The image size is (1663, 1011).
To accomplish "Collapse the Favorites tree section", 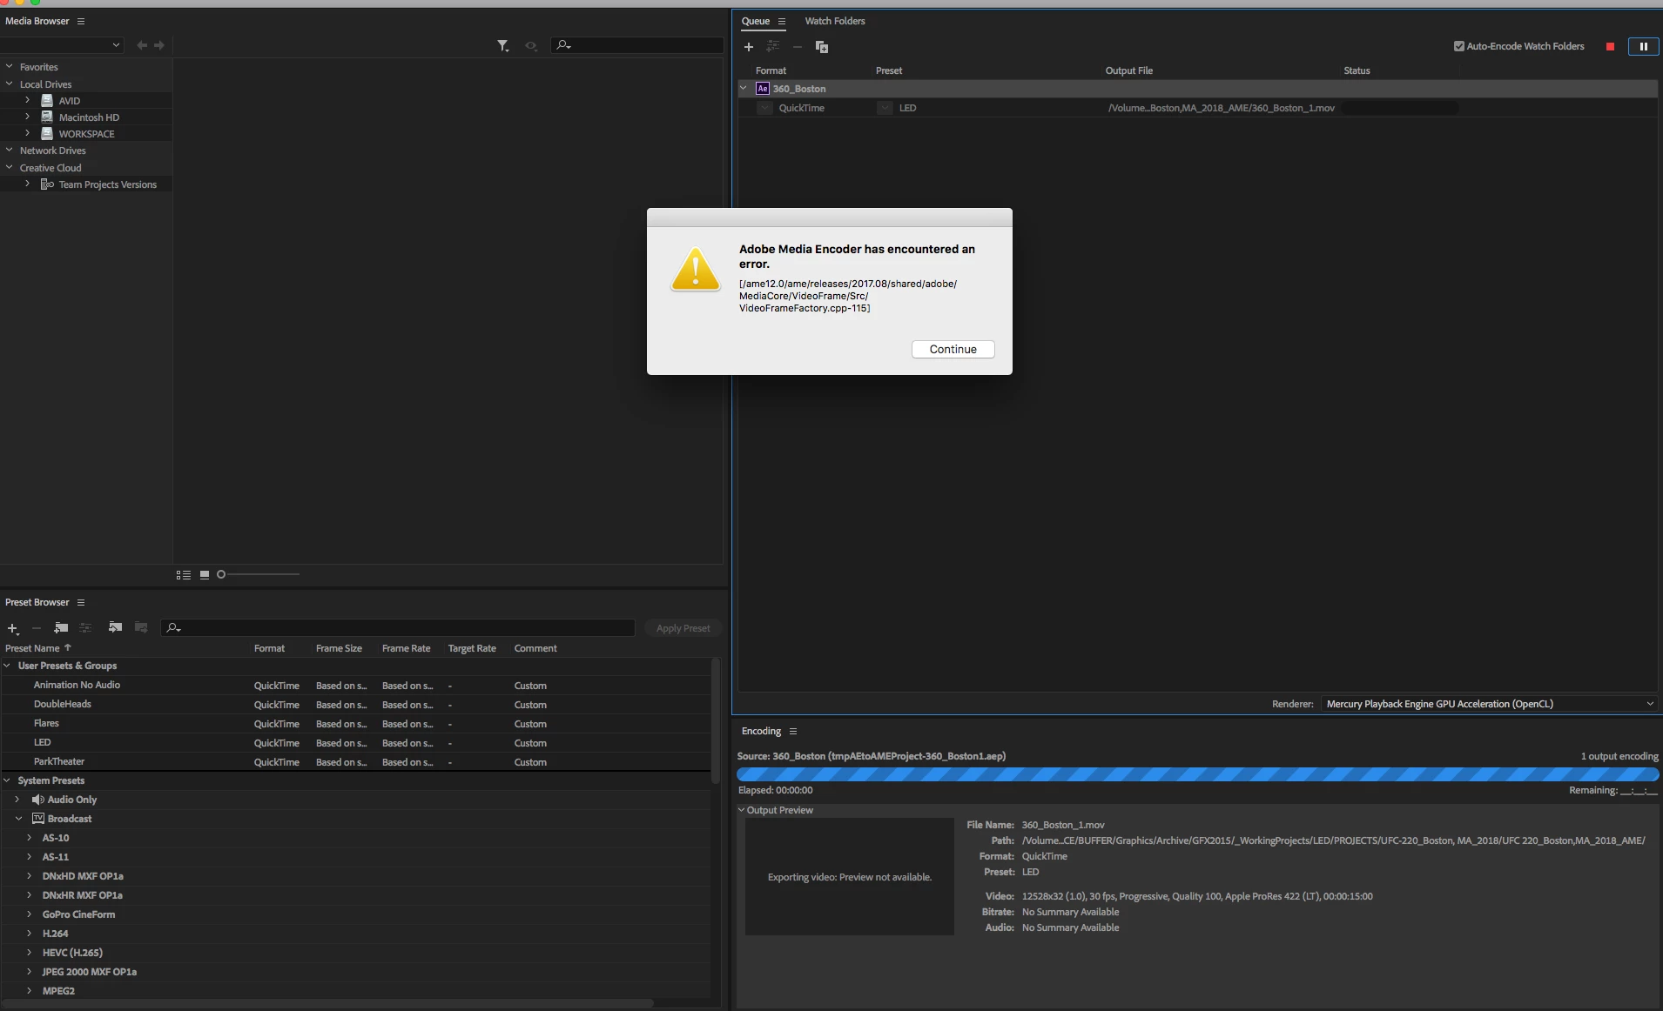I will [10, 66].
